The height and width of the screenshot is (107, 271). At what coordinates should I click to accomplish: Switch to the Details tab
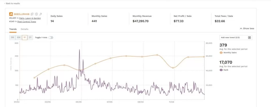click(24, 29)
